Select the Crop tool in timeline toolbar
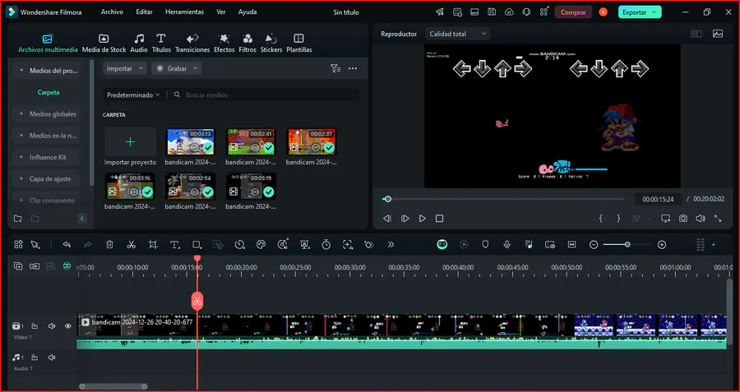This screenshot has height=392, width=740. [152, 244]
